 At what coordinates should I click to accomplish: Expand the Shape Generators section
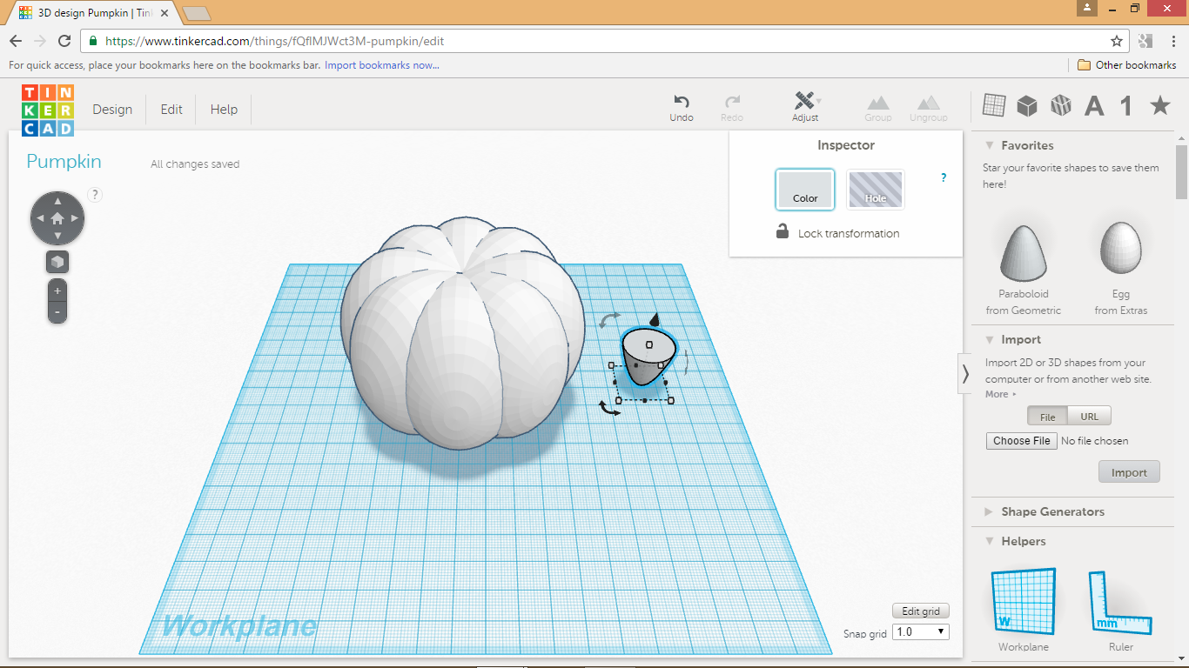(x=1053, y=511)
